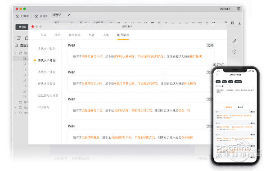This screenshot has height=171, width=270.
Task: Copy the 描述2 generated text
Action: [209, 72]
